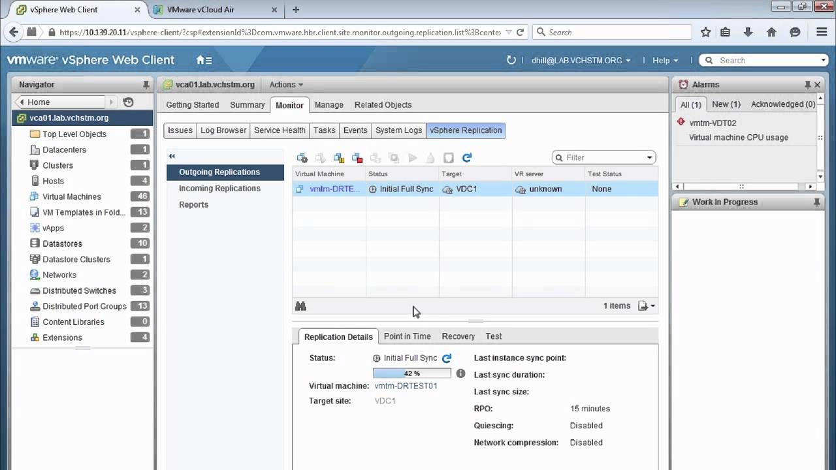Click the vmtm-DRTEST01 virtual machine link
836x470 pixels.
point(406,386)
